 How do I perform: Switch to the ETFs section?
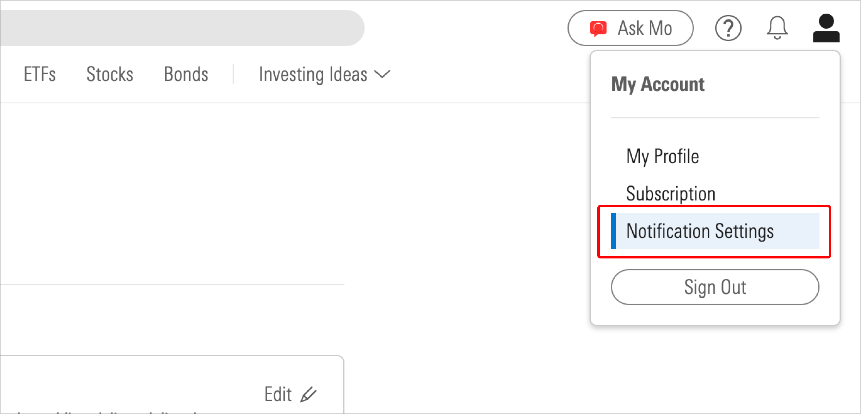coord(39,74)
